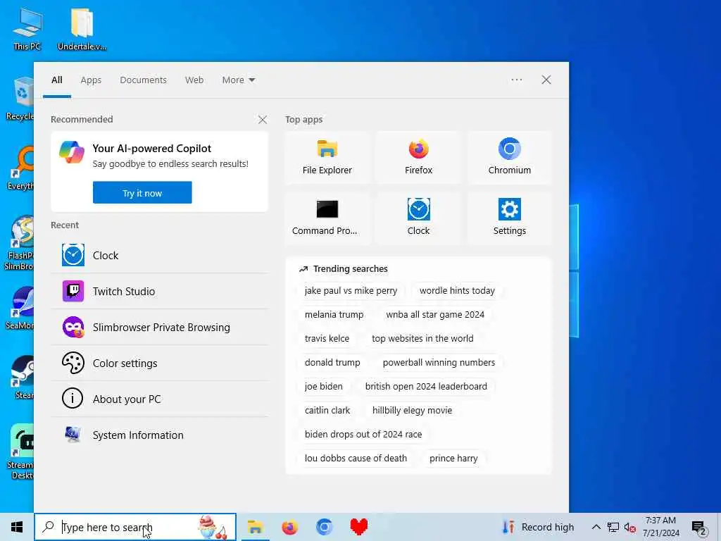Open Chromium from Top apps
This screenshot has width=721, height=541.
click(509, 158)
